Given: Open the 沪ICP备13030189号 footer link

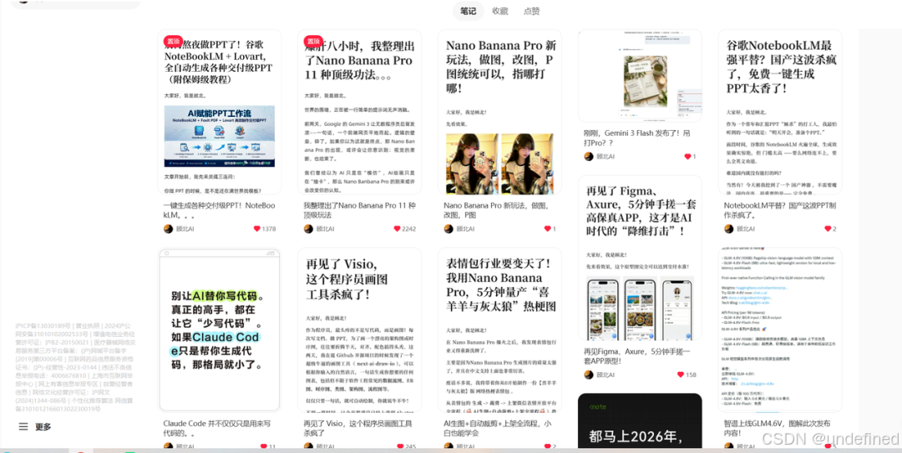Looking at the screenshot, I should click(x=43, y=326).
